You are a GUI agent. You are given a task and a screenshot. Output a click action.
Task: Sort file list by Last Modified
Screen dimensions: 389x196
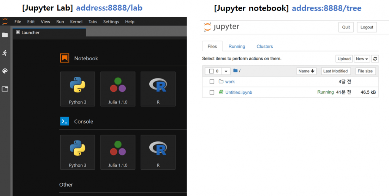(336, 71)
